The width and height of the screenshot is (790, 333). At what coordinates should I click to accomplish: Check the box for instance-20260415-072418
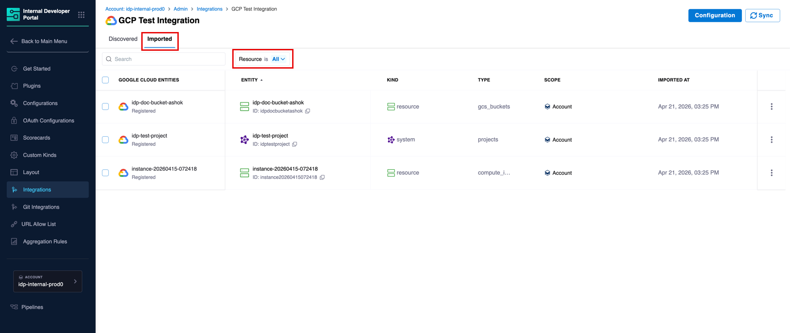tap(106, 173)
